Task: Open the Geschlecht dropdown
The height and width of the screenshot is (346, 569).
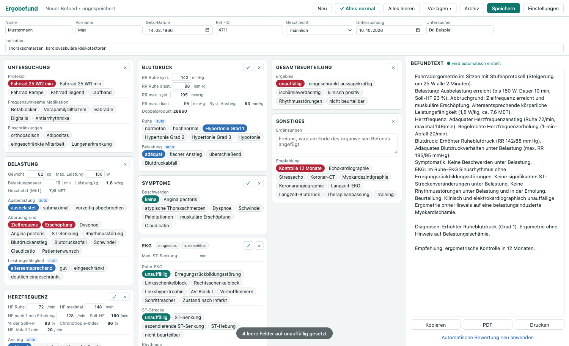Action: pos(320,30)
